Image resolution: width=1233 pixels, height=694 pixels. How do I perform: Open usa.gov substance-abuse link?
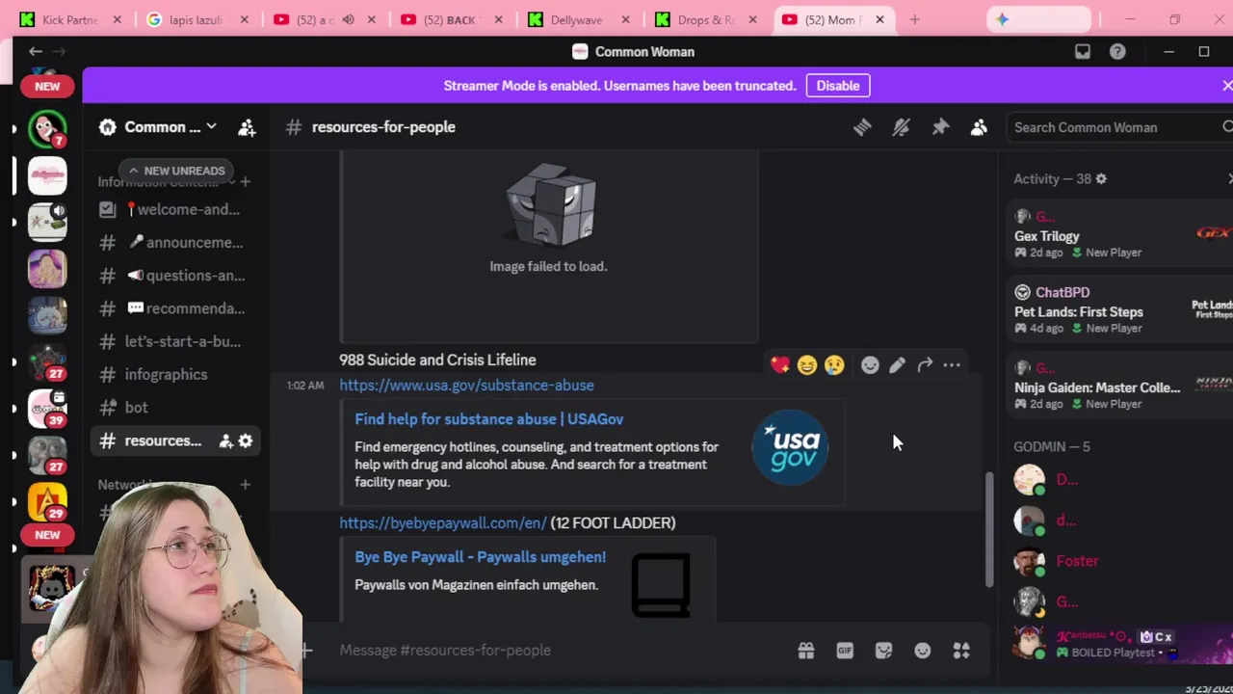pos(466,386)
